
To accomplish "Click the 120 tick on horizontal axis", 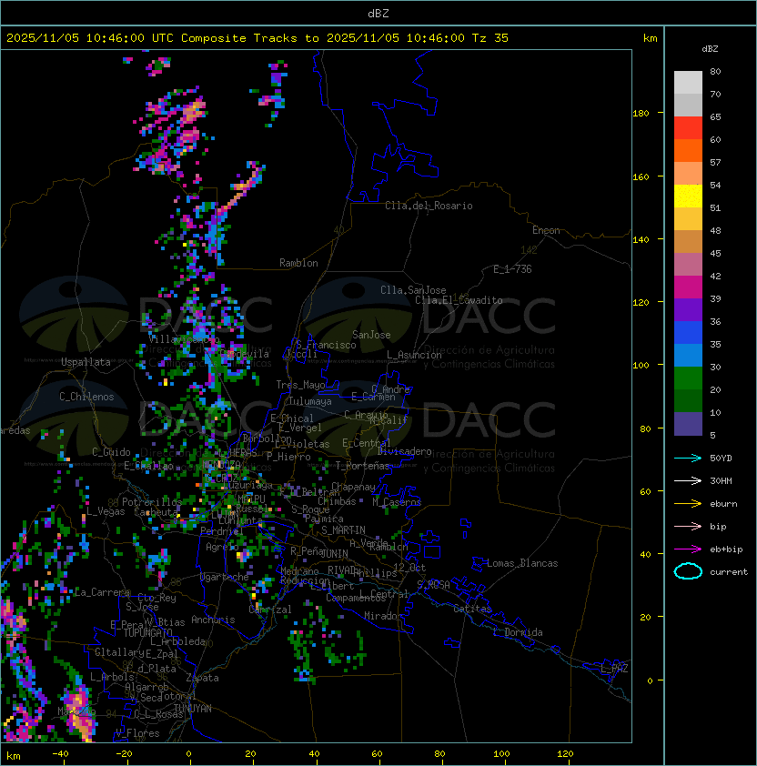I will (x=565, y=754).
